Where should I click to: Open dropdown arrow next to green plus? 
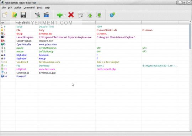(65, 15)
